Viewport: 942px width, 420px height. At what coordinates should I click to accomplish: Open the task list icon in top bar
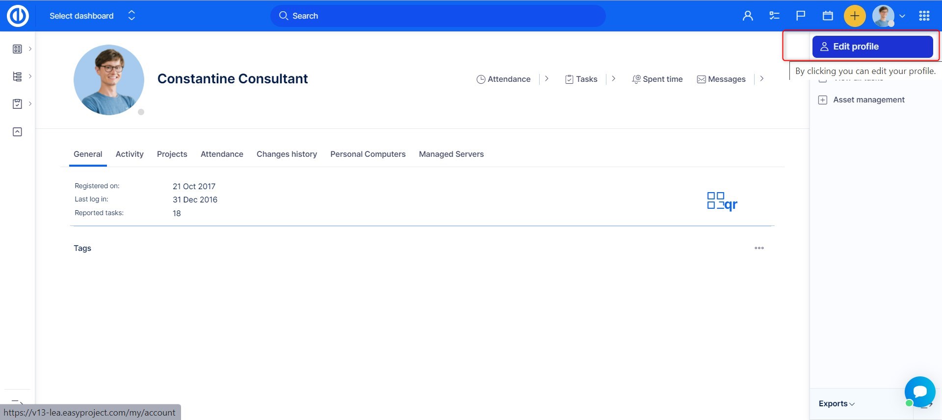coord(774,16)
